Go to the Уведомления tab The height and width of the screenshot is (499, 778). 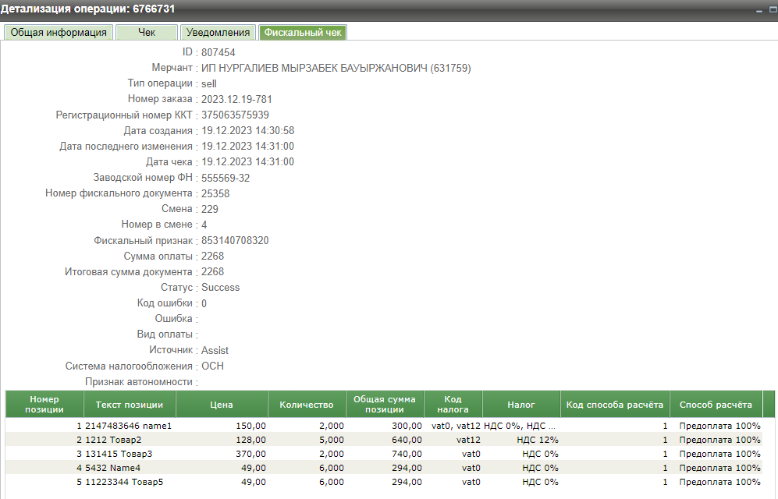click(x=218, y=32)
